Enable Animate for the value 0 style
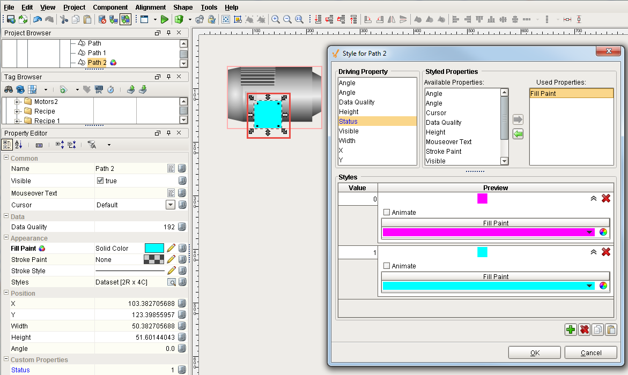 (x=387, y=213)
